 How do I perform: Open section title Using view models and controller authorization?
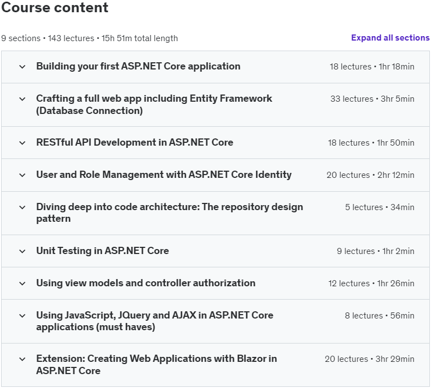pyautogui.click(x=146, y=283)
